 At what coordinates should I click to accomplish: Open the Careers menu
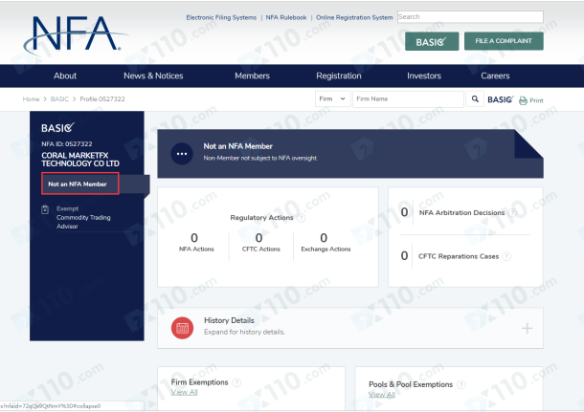pyautogui.click(x=495, y=76)
